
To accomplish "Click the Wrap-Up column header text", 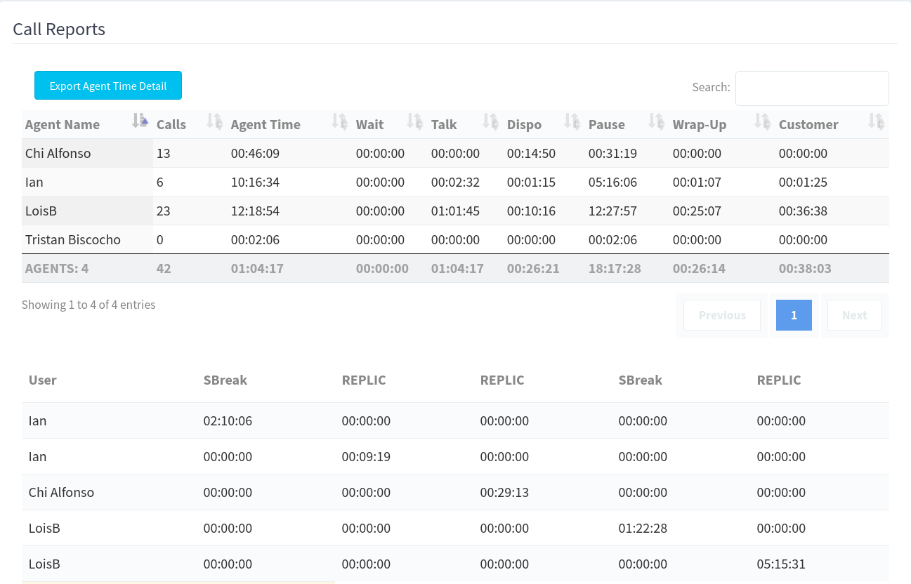I will (x=700, y=124).
